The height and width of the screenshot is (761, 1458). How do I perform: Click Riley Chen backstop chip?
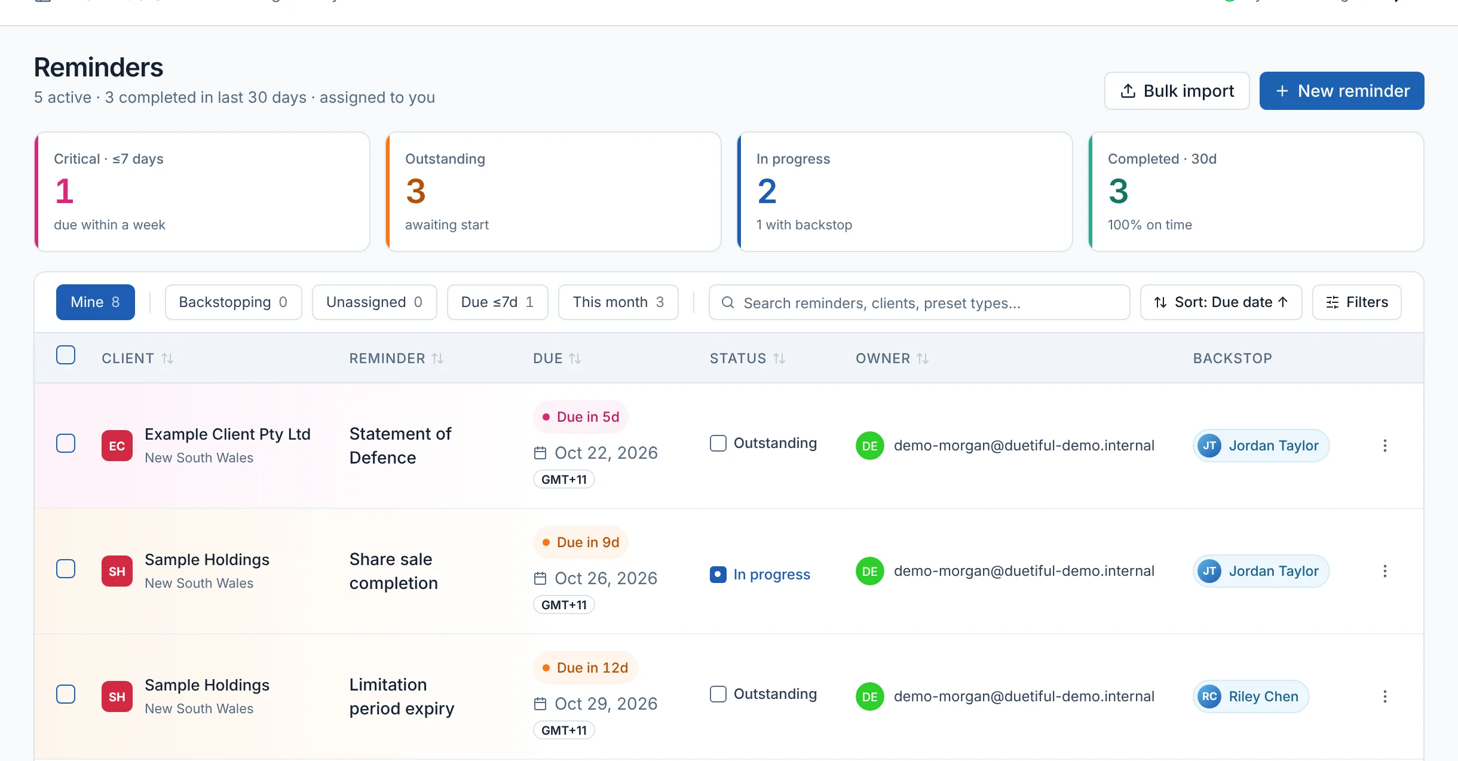click(x=1251, y=696)
